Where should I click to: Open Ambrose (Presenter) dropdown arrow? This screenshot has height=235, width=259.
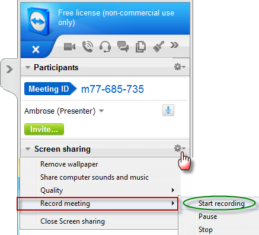click(101, 111)
